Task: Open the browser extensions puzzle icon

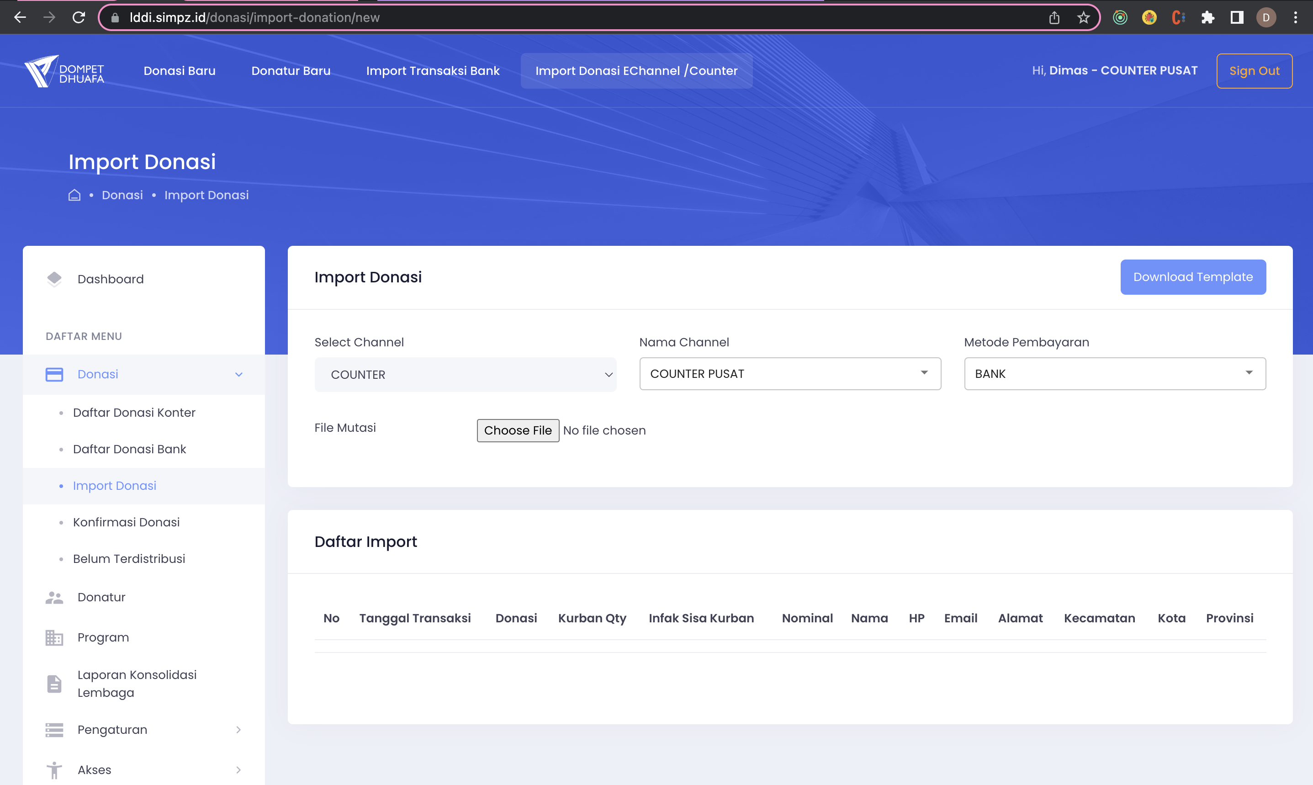Action: (1207, 17)
